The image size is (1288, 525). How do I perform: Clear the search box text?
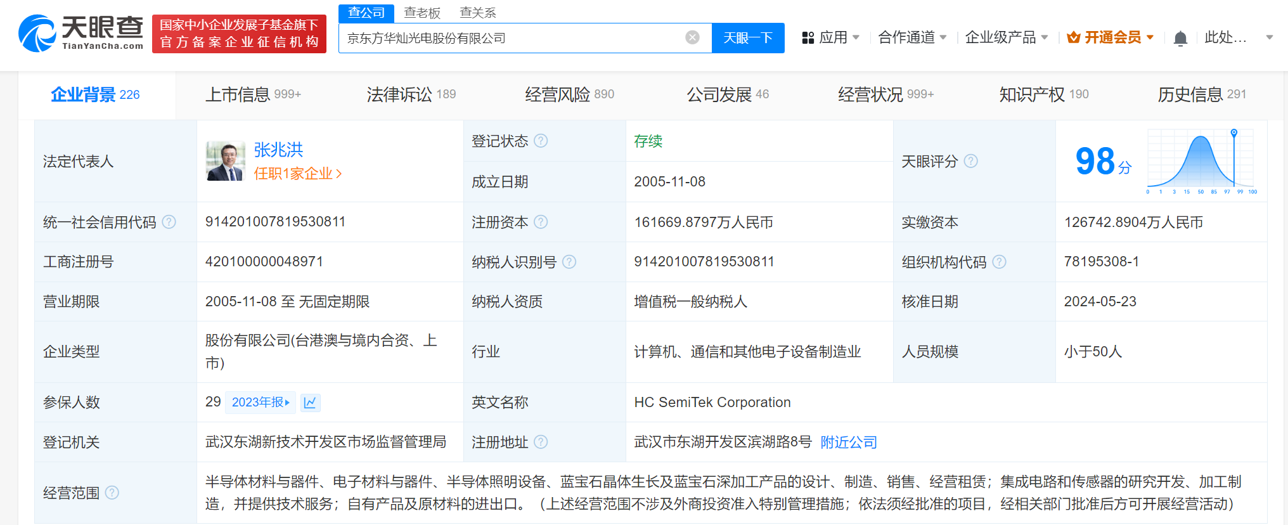pyautogui.click(x=692, y=38)
